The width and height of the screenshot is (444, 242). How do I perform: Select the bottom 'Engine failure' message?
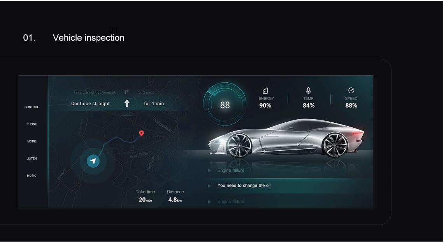pos(231,202)
